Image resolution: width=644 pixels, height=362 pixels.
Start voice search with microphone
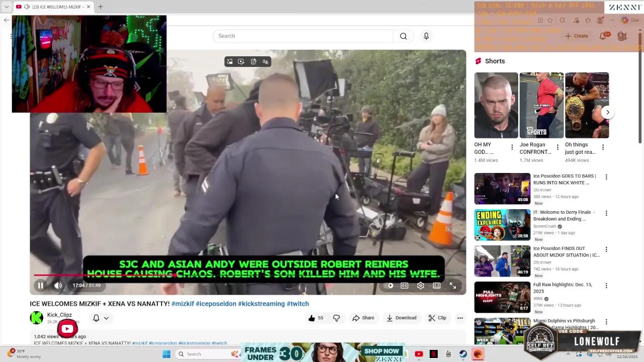[426, 36]
